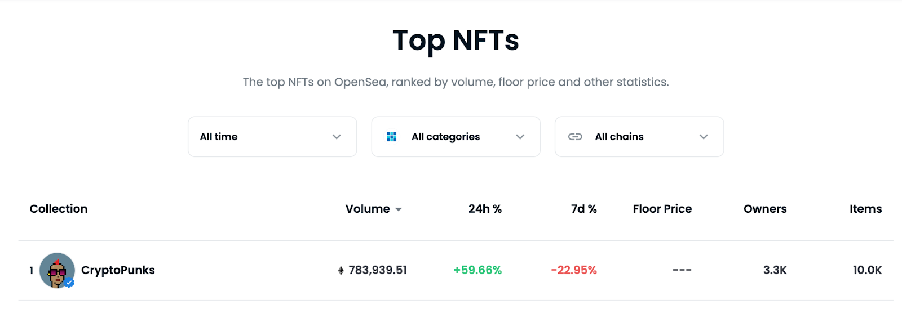Screen dimensions: 902x309
Task: Expand the All chains chevron
Action: point(704,137)
